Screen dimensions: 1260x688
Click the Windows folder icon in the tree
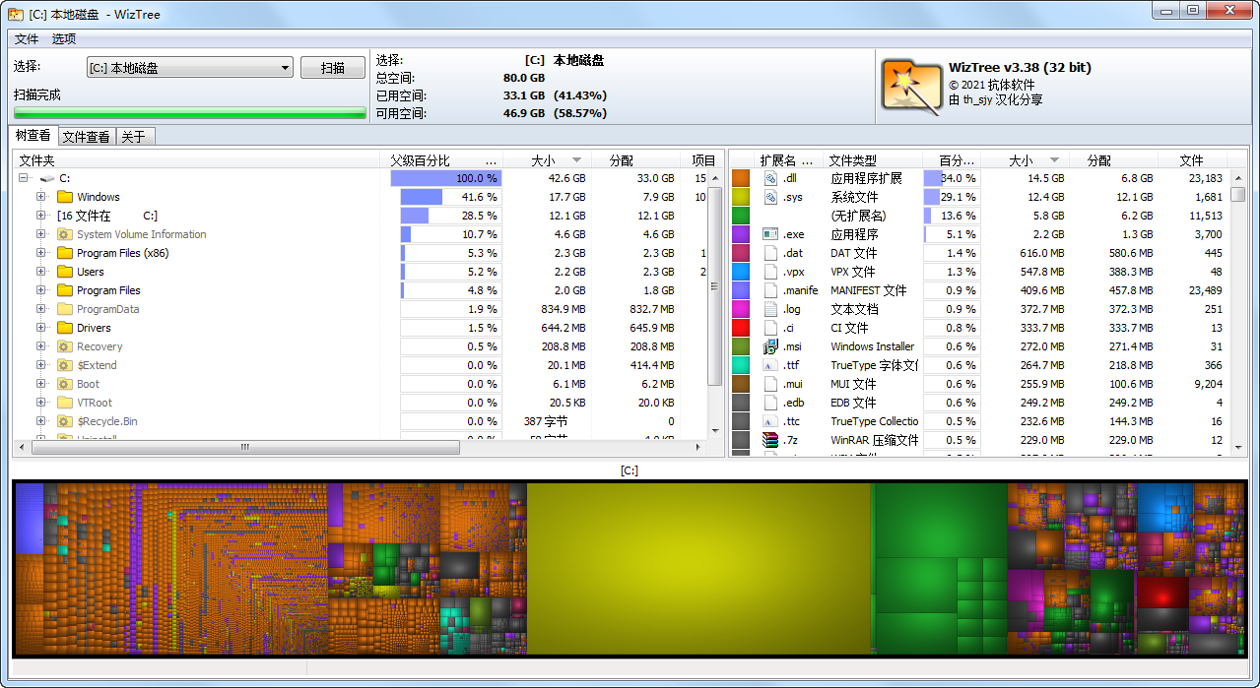pyautogui.click(x=63, y=197)
